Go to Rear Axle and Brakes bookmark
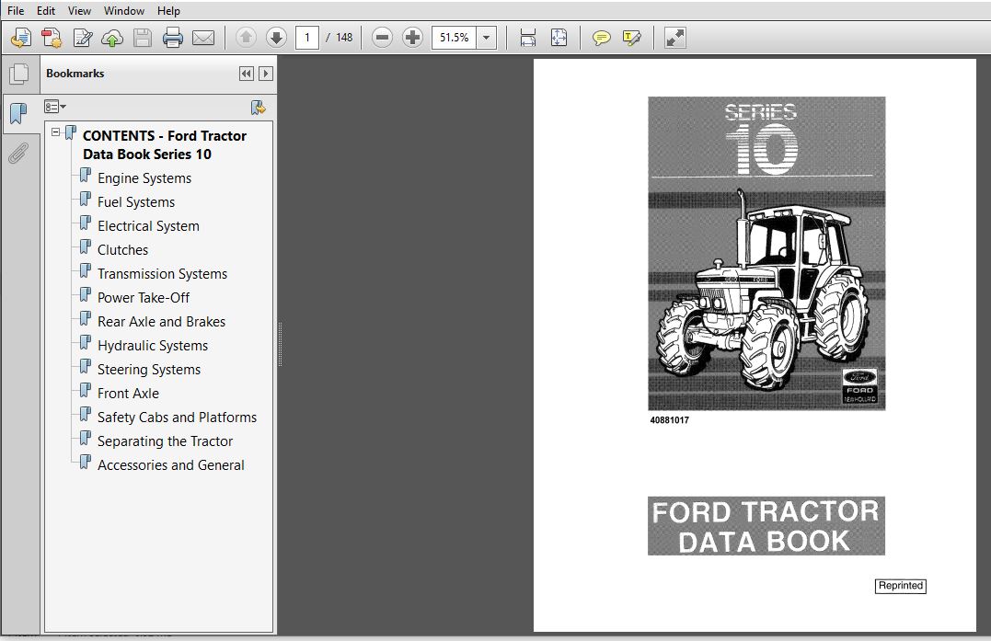This screenshot has width=991, height=641. tap(161, 322)
